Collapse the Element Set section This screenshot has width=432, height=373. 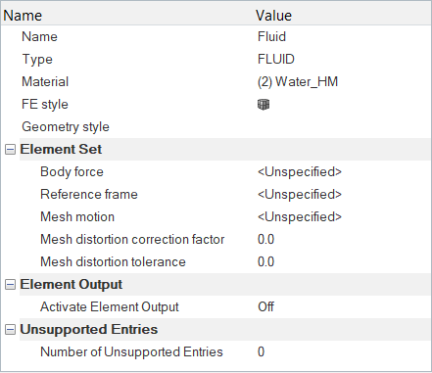(x=10, y=150)
